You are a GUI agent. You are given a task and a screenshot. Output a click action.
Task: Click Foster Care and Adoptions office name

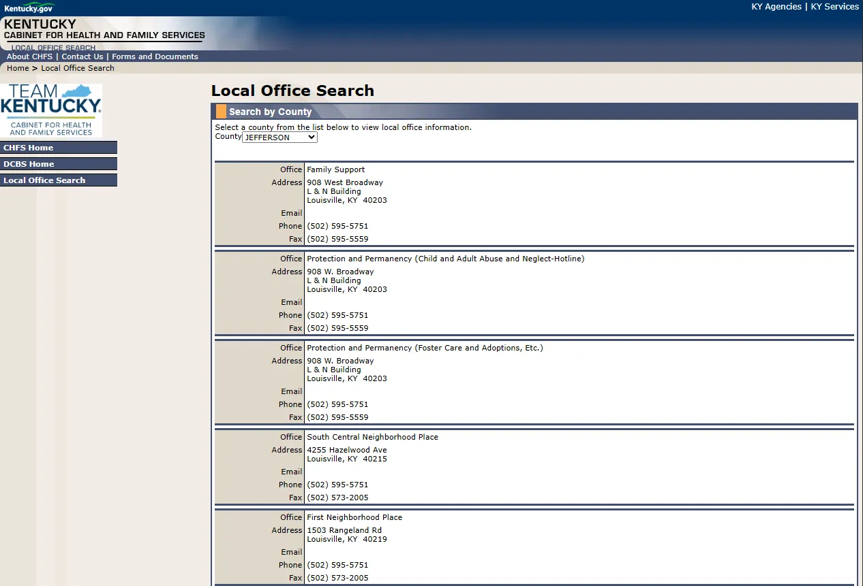click(x=425, y=348)
